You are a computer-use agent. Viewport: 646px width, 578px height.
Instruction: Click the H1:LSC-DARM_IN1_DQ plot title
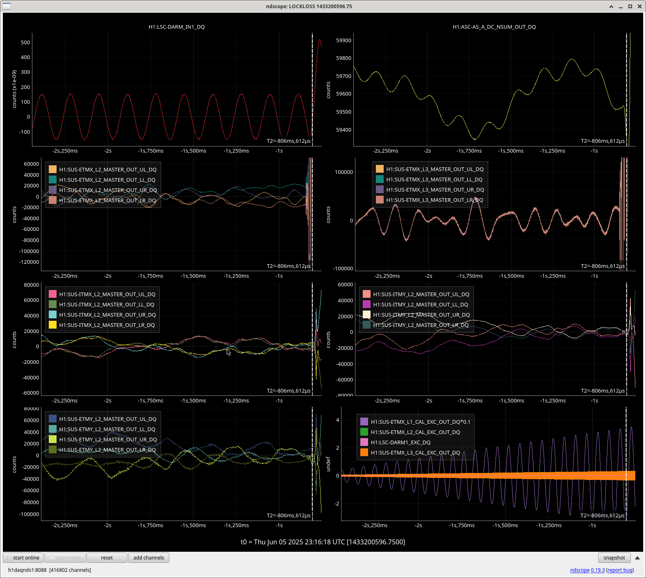pos(177,27)
